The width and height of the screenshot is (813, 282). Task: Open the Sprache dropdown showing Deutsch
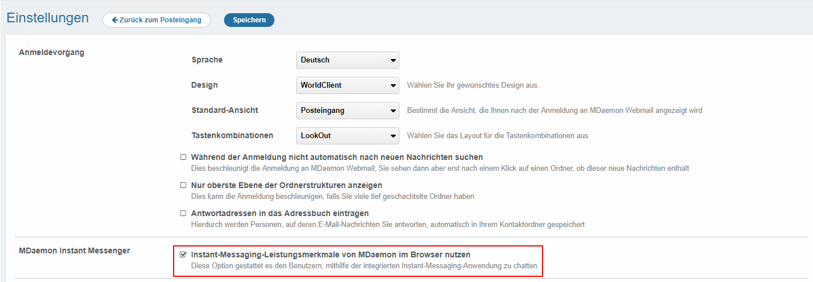click(347, 60)
